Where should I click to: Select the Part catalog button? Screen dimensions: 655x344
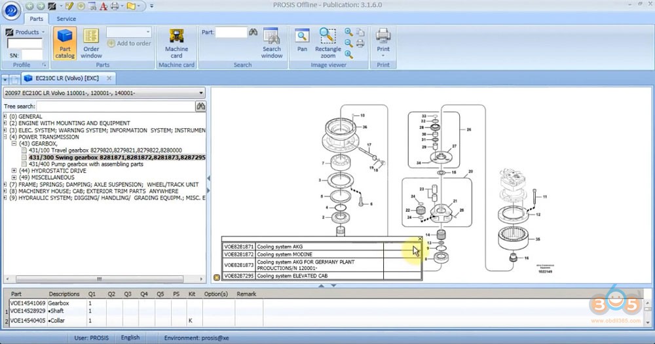coord(65,43)
